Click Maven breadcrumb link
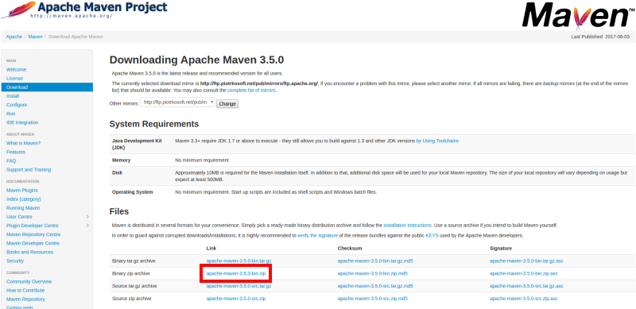This screenshot has width=636, height=309. pos(35,37)
